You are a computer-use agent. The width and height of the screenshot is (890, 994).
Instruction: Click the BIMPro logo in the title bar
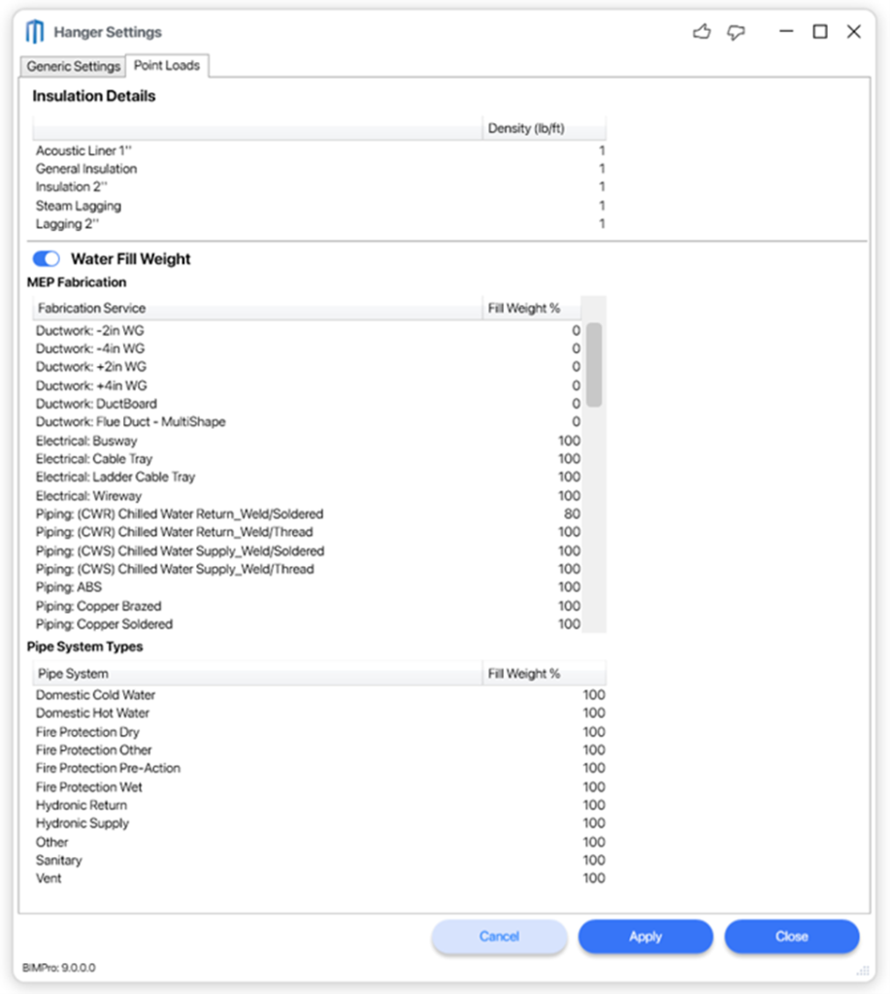click(35, 30)
